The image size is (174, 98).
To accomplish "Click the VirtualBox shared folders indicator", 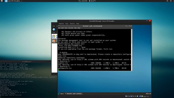I will pos(134,96).
